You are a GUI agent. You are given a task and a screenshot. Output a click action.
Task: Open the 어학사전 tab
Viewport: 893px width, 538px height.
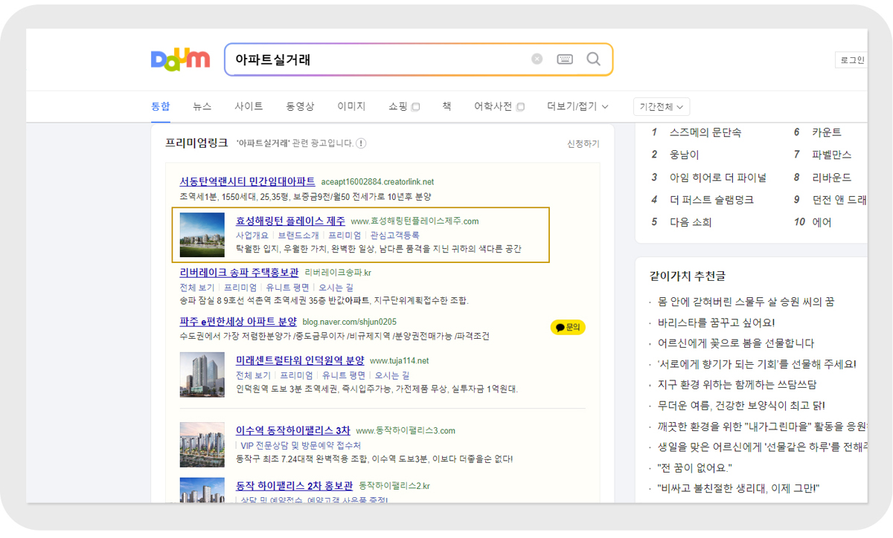(499, 106)
